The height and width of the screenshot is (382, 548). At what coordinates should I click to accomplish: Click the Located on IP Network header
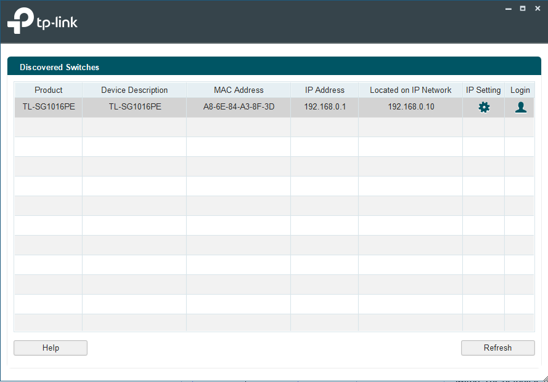pyautogui.click(x=411, y=90)
